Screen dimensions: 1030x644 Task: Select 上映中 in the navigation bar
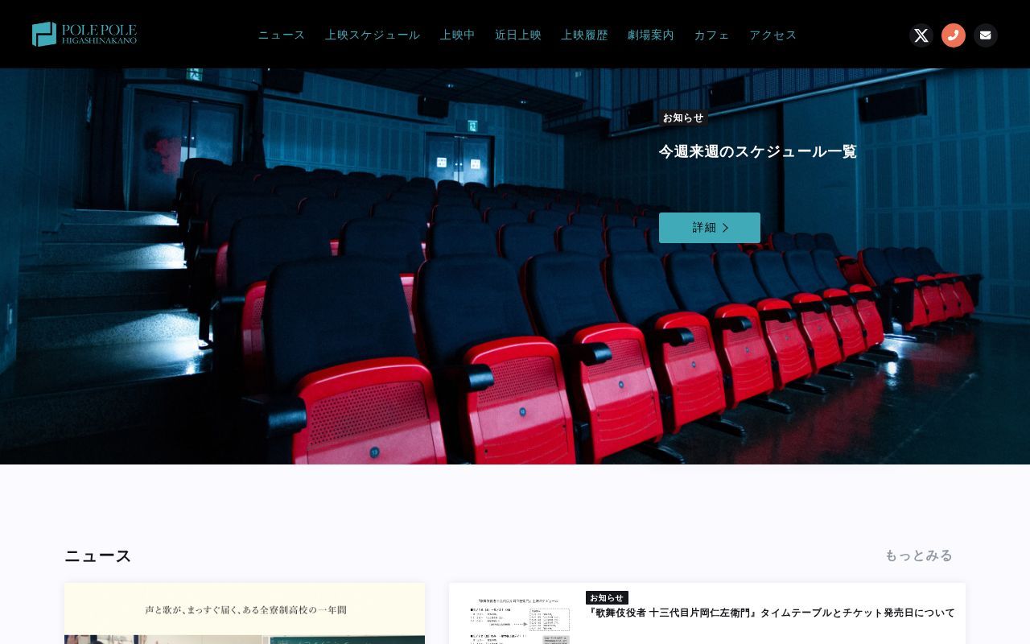[x=458, y=35]
